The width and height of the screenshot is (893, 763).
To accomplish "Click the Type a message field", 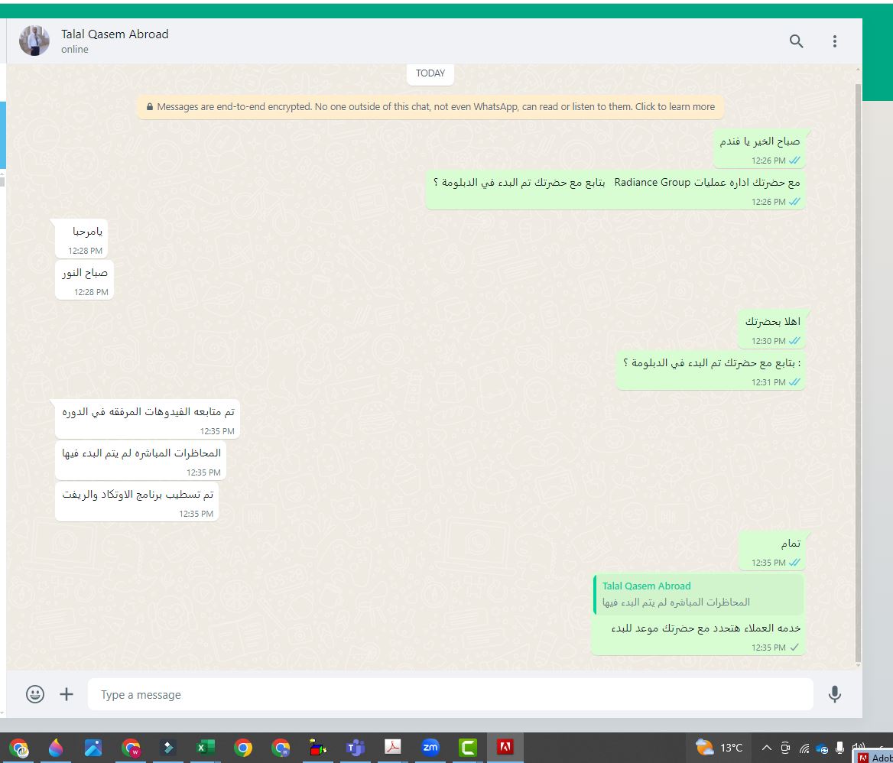I will pos(450,694).
